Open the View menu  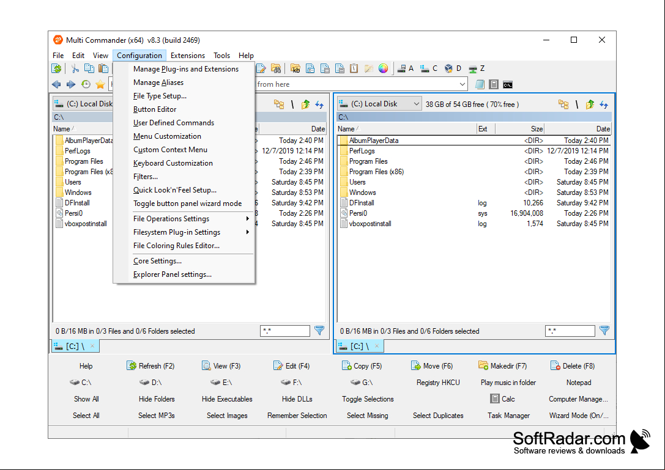[x=100, y=56]
